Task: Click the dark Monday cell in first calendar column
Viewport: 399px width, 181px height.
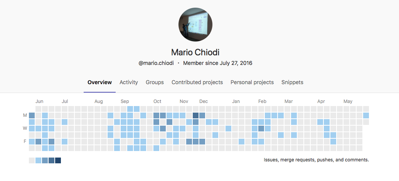Action: 32,116
